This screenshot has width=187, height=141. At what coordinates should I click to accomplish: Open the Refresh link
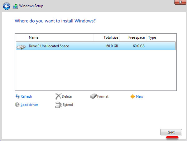coord(26,96)
